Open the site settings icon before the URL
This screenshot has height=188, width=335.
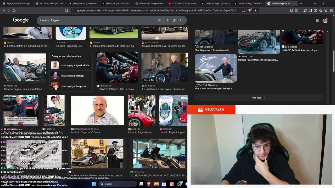pos(73,10)
